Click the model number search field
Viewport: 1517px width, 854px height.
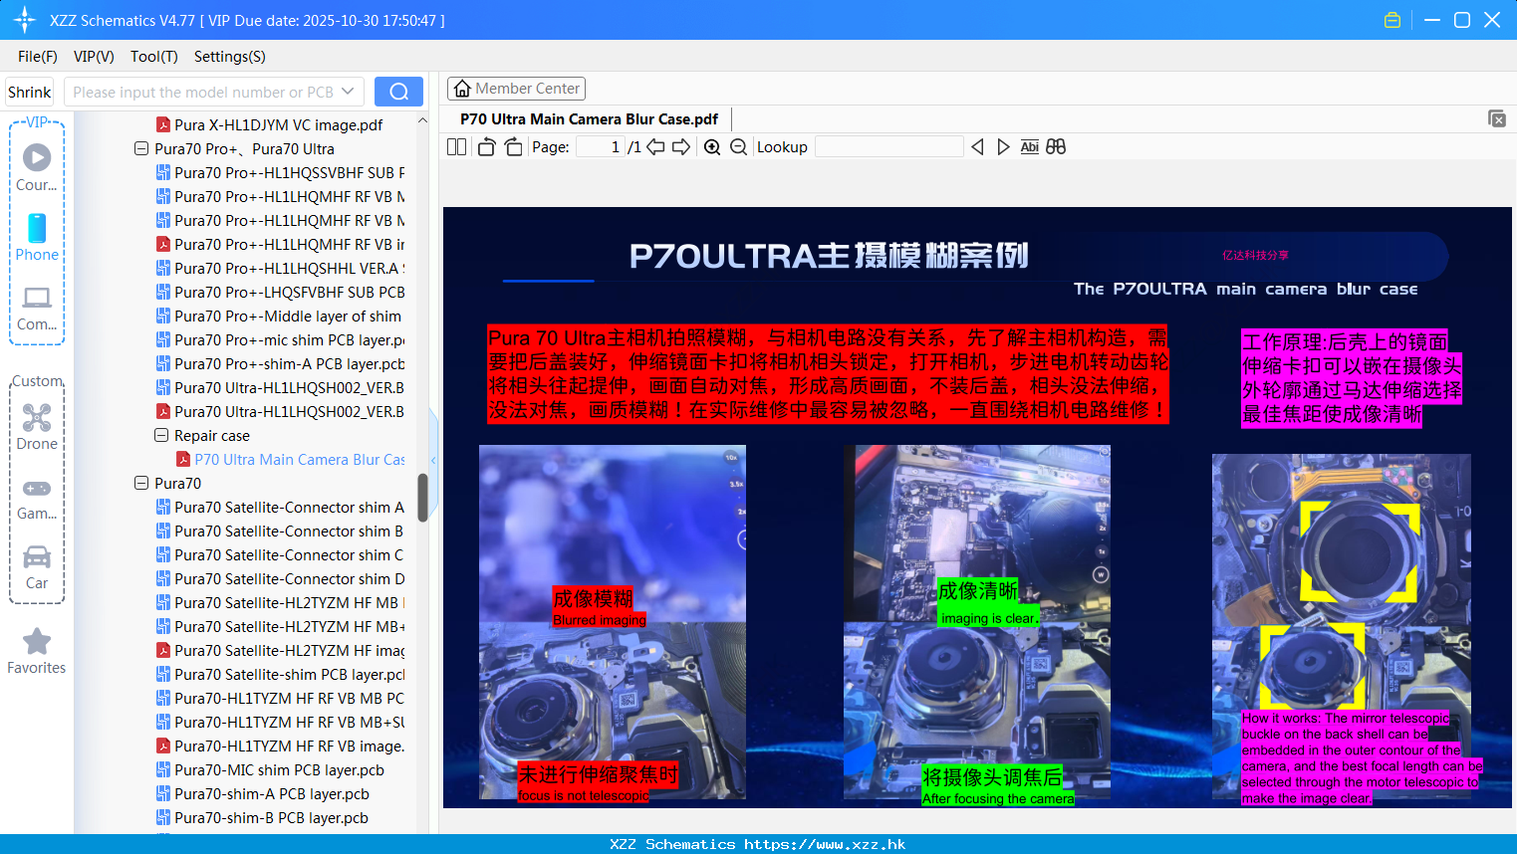point(203,92)
